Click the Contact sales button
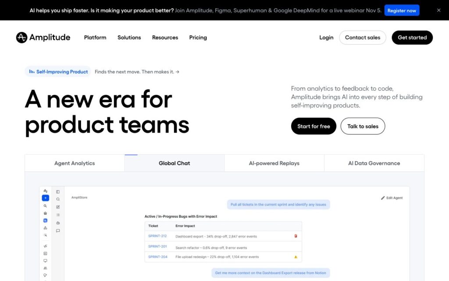449x281 pixels. [x=363, y=38]
